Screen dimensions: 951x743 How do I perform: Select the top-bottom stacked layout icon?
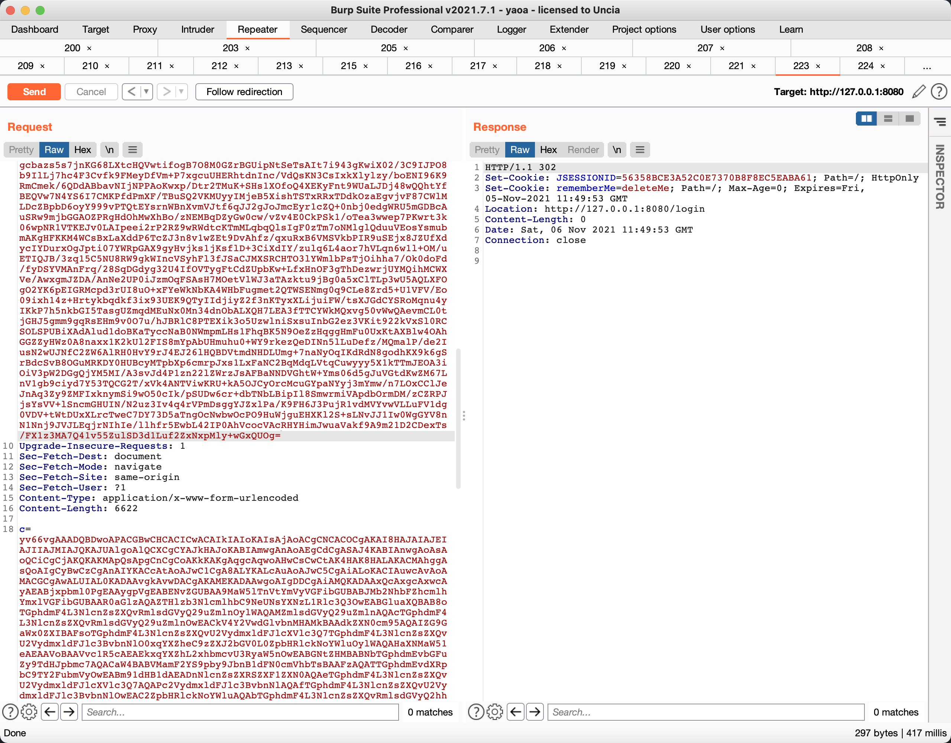pos(888,119)
